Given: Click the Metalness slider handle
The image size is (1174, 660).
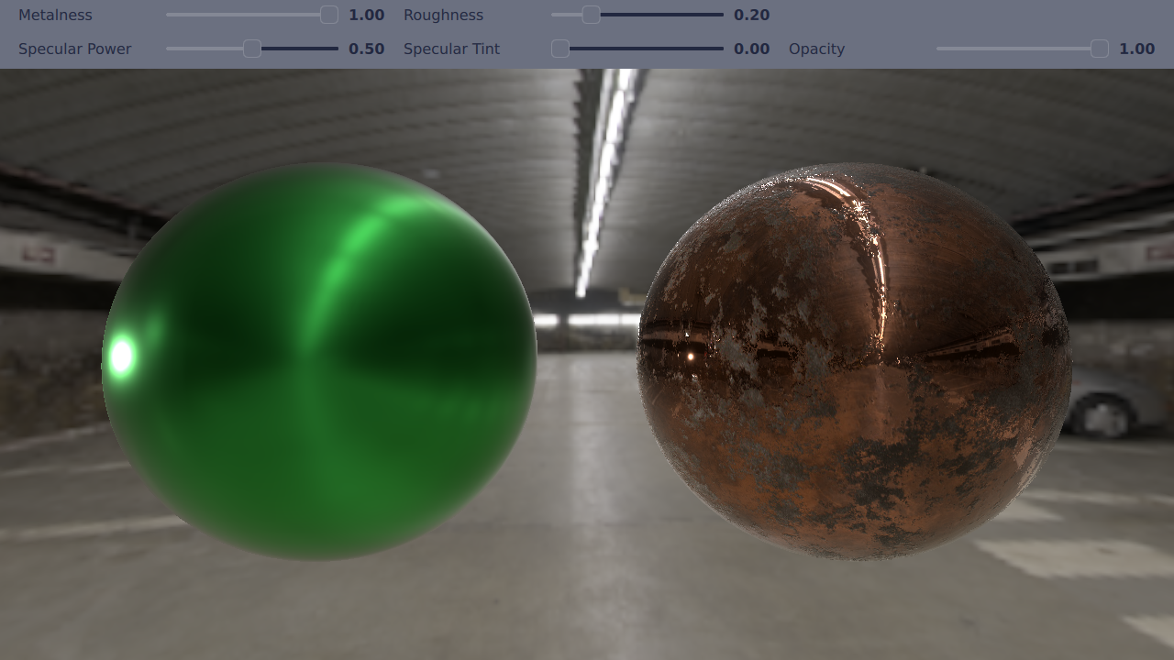Looking at the screenshot, I should pyautogui.click(x=329, y=15).
